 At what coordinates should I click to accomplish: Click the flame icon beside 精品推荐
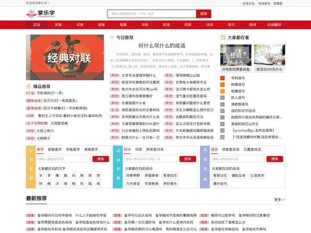(x=29, y=86)
